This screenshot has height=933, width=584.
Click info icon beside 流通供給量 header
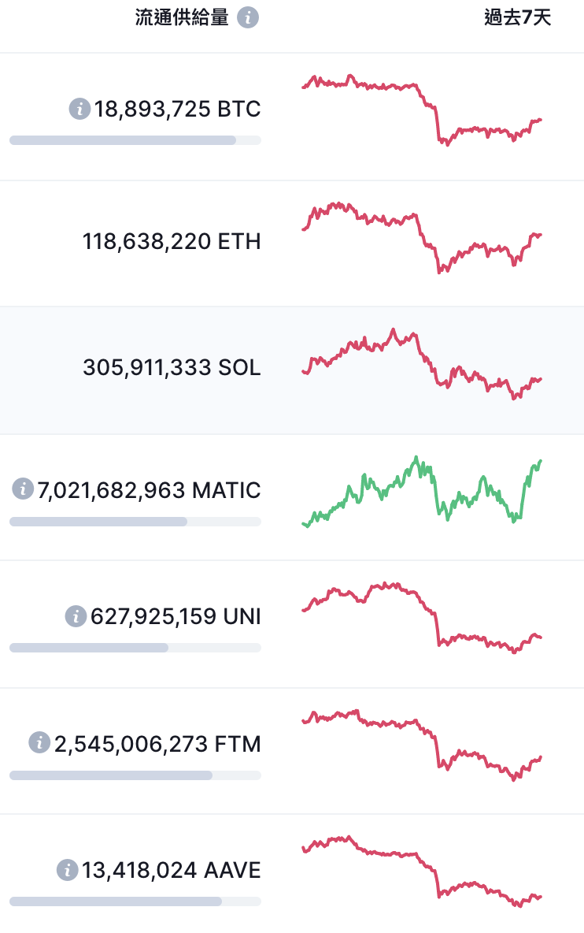(248, 17)
